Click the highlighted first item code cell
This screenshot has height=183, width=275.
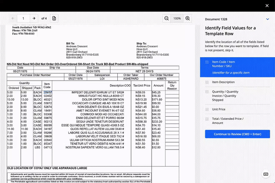coord(48,92)
